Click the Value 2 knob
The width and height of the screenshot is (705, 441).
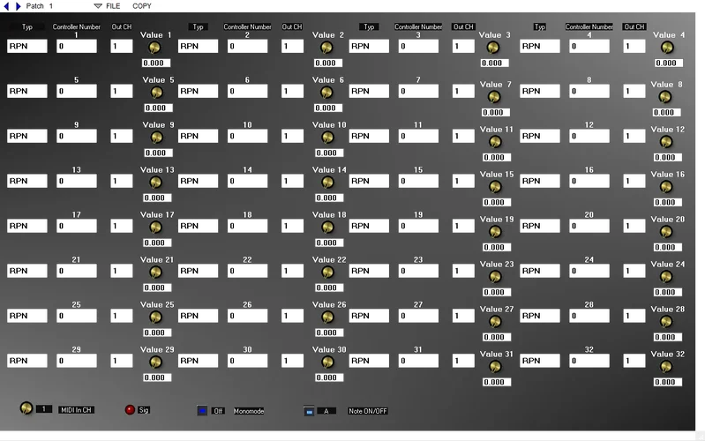click(x=326, y=48)
